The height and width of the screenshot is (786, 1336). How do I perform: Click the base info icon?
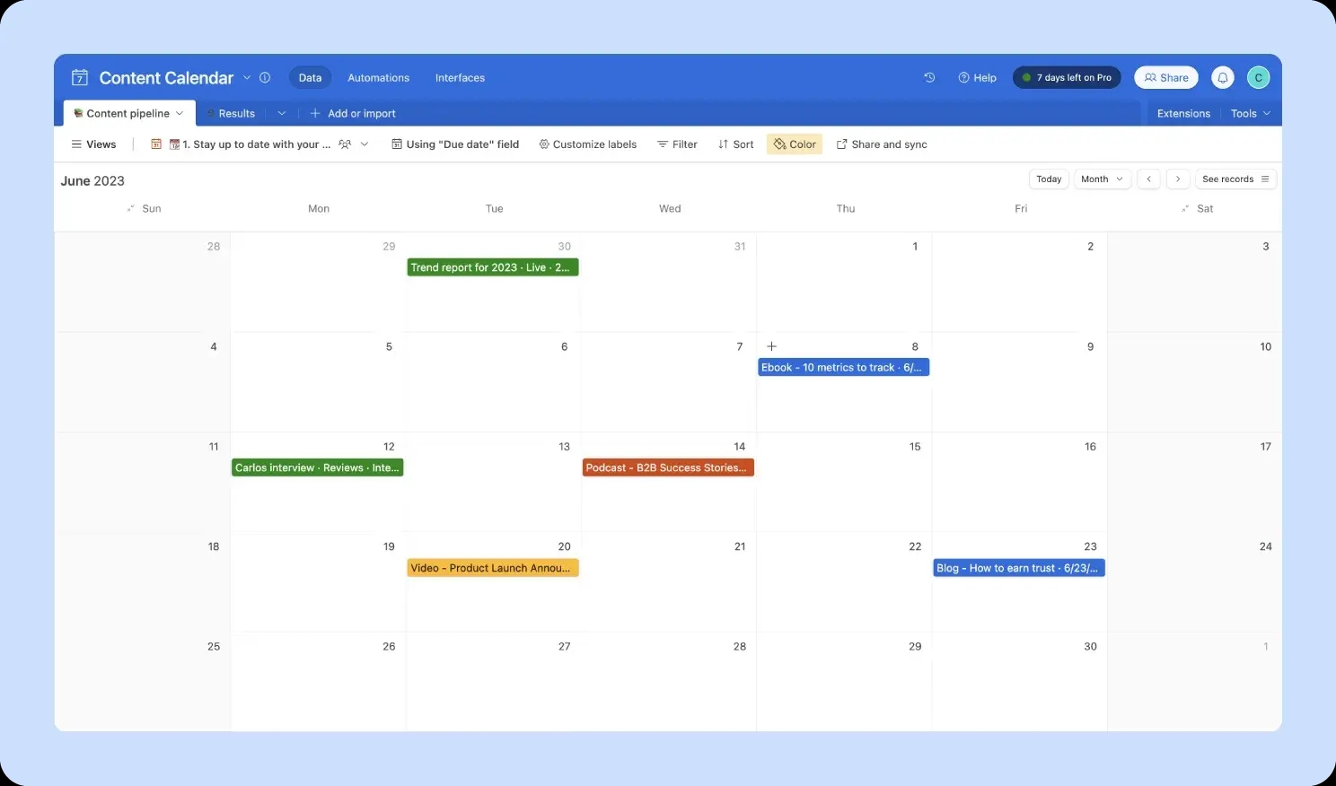pyautogui.click(x=265, y=78)
